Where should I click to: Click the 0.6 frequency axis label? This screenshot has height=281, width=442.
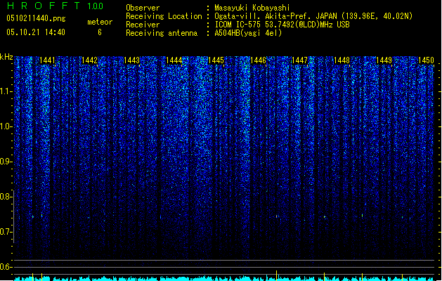click(6, 267)
